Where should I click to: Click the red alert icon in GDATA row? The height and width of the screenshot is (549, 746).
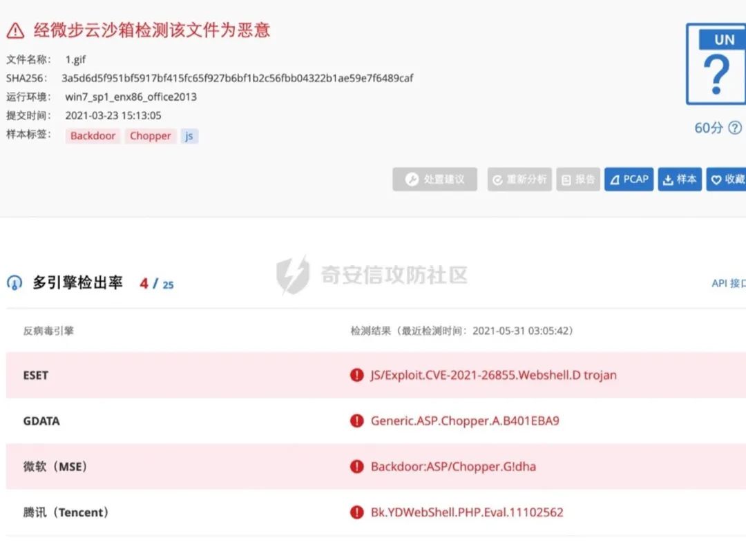[x=356, y=421]
